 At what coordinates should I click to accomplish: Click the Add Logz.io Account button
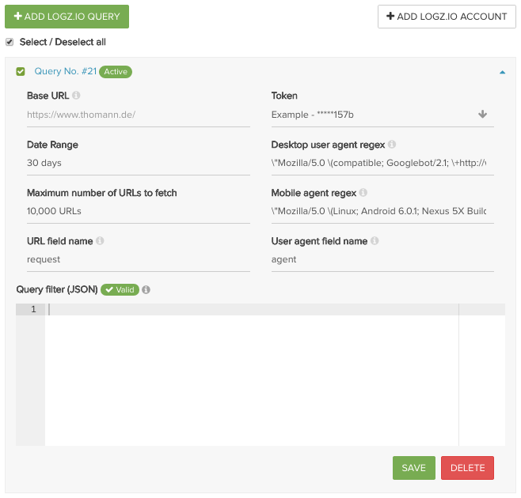click(447, 17)
